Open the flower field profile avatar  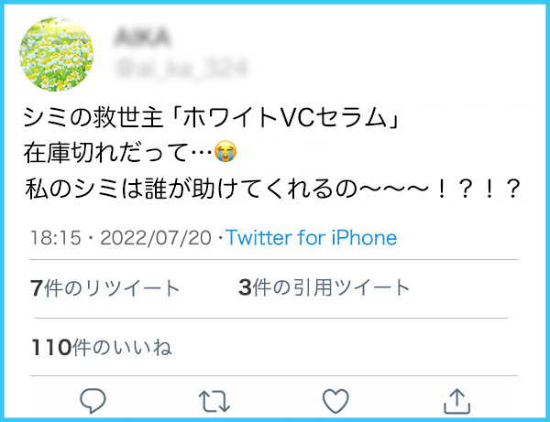(x=57, y=54)
